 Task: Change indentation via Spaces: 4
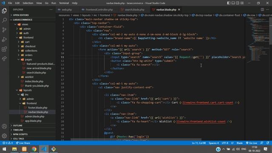tap(214, 143)
